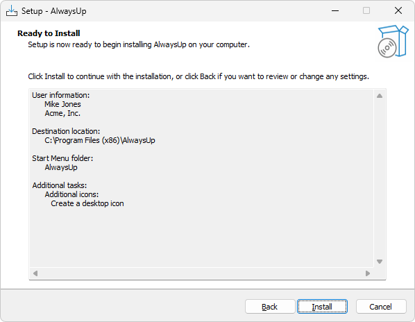Image resolution: width=415 pixels, height=322 pixels.
Task: Click the 'Mike Jones' user name line
Action: point(62,104)
